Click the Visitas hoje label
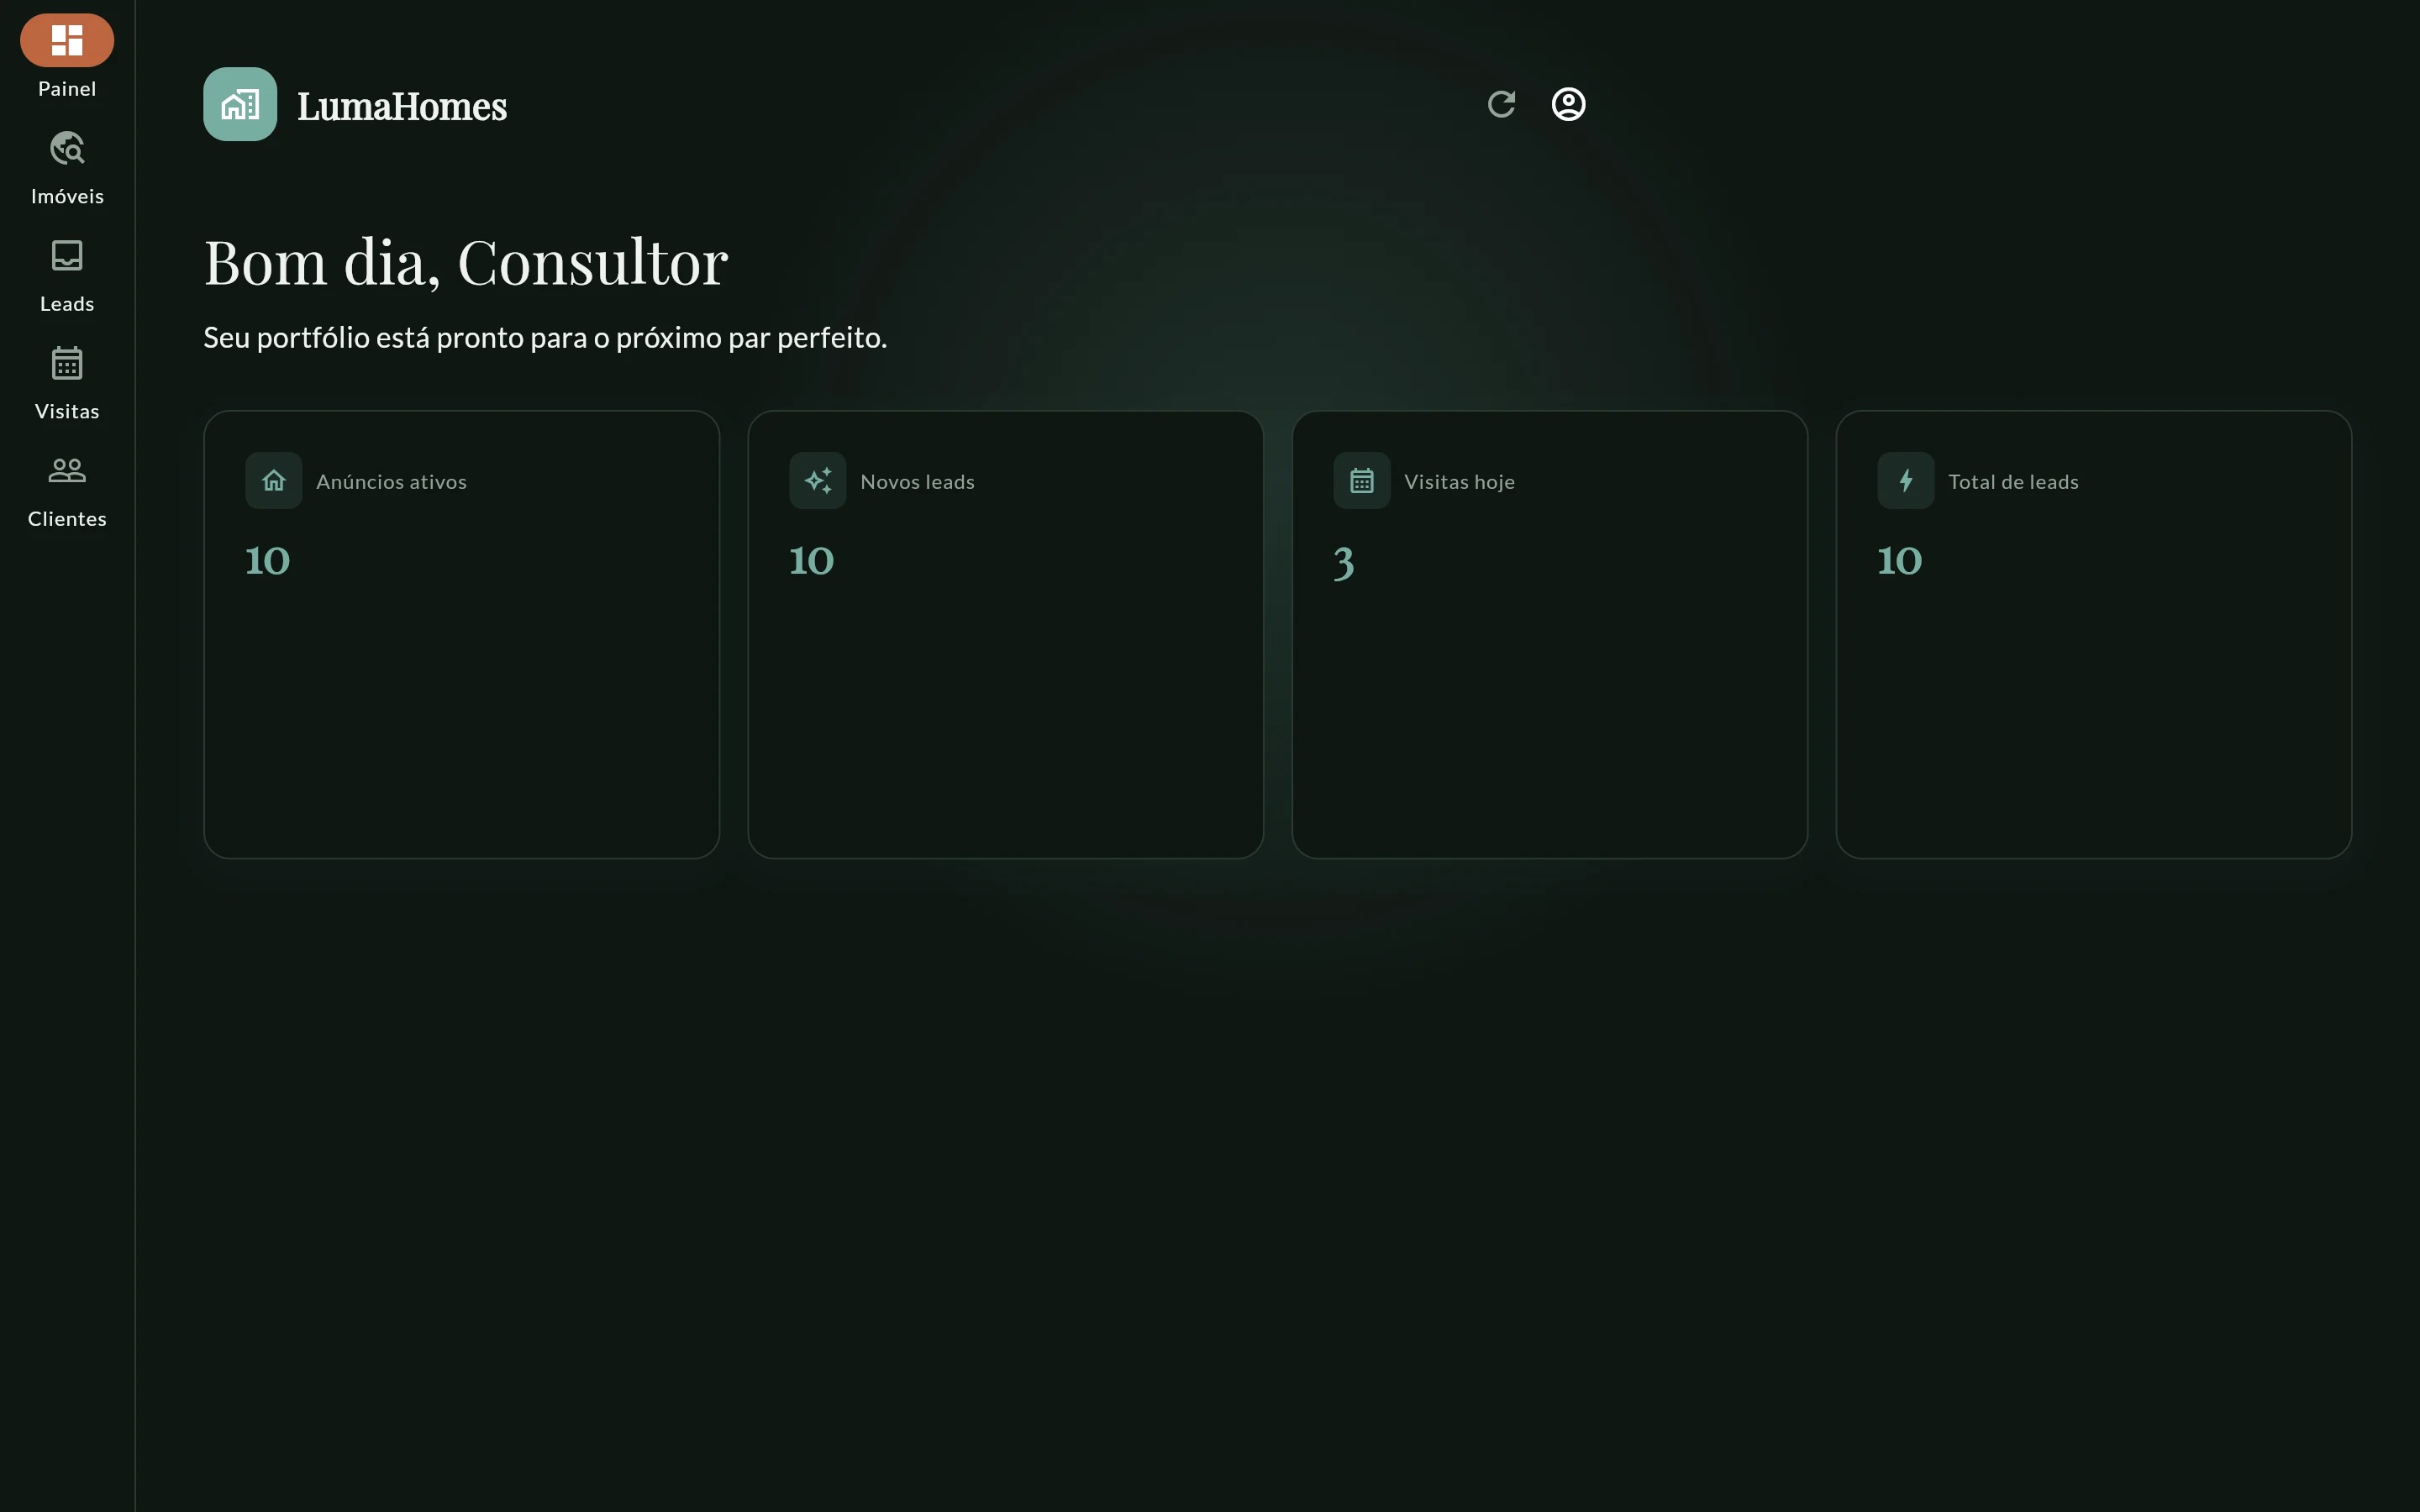Image resolution: width=2420 pixels, height=1512 pixels. coord(1459,482)
